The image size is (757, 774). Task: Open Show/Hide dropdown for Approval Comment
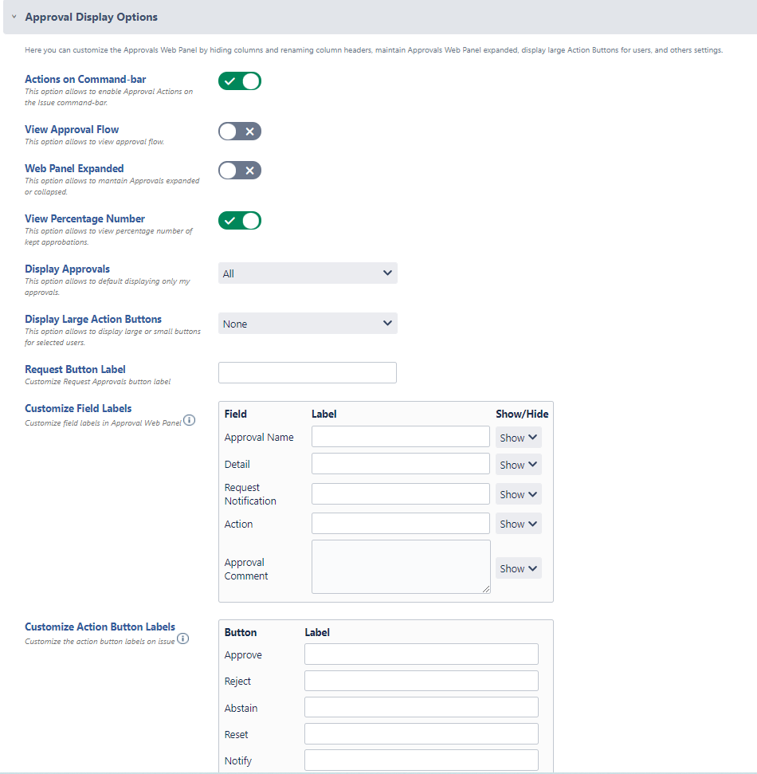click(x=519, y=568)
